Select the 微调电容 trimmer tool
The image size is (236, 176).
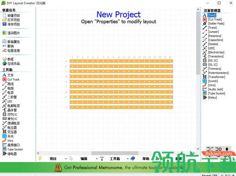point(11,123)
